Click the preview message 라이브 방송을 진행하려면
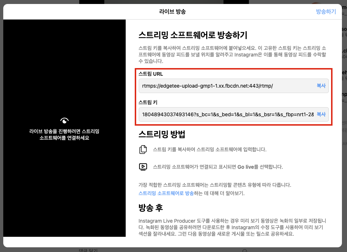 click(64, 135)
